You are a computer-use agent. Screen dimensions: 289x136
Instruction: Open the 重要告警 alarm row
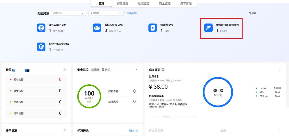[36, 91]
